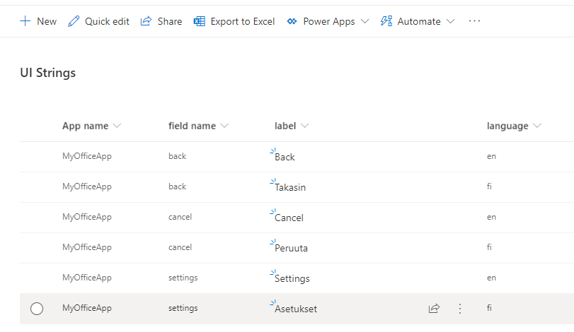Click share icon on the Asetukset row
This screenshot has width=574, height=332.
coord(434,309)
